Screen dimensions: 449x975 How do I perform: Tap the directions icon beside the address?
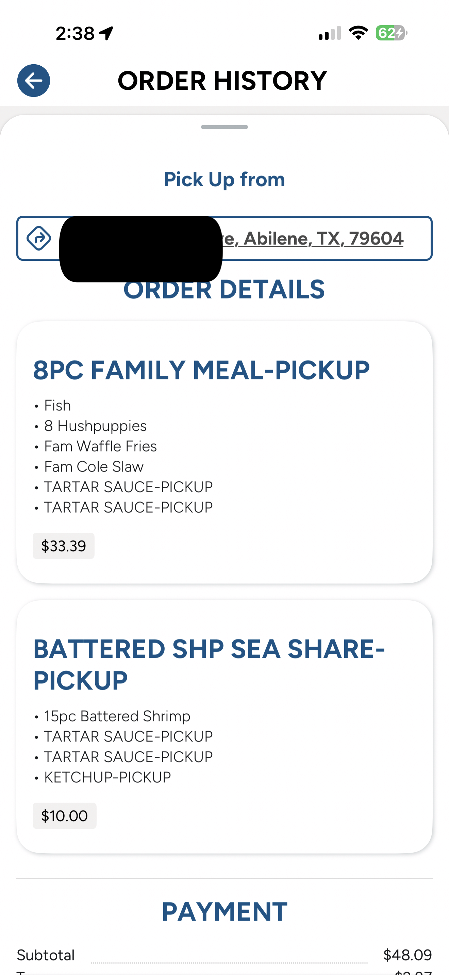coord(39,238)
